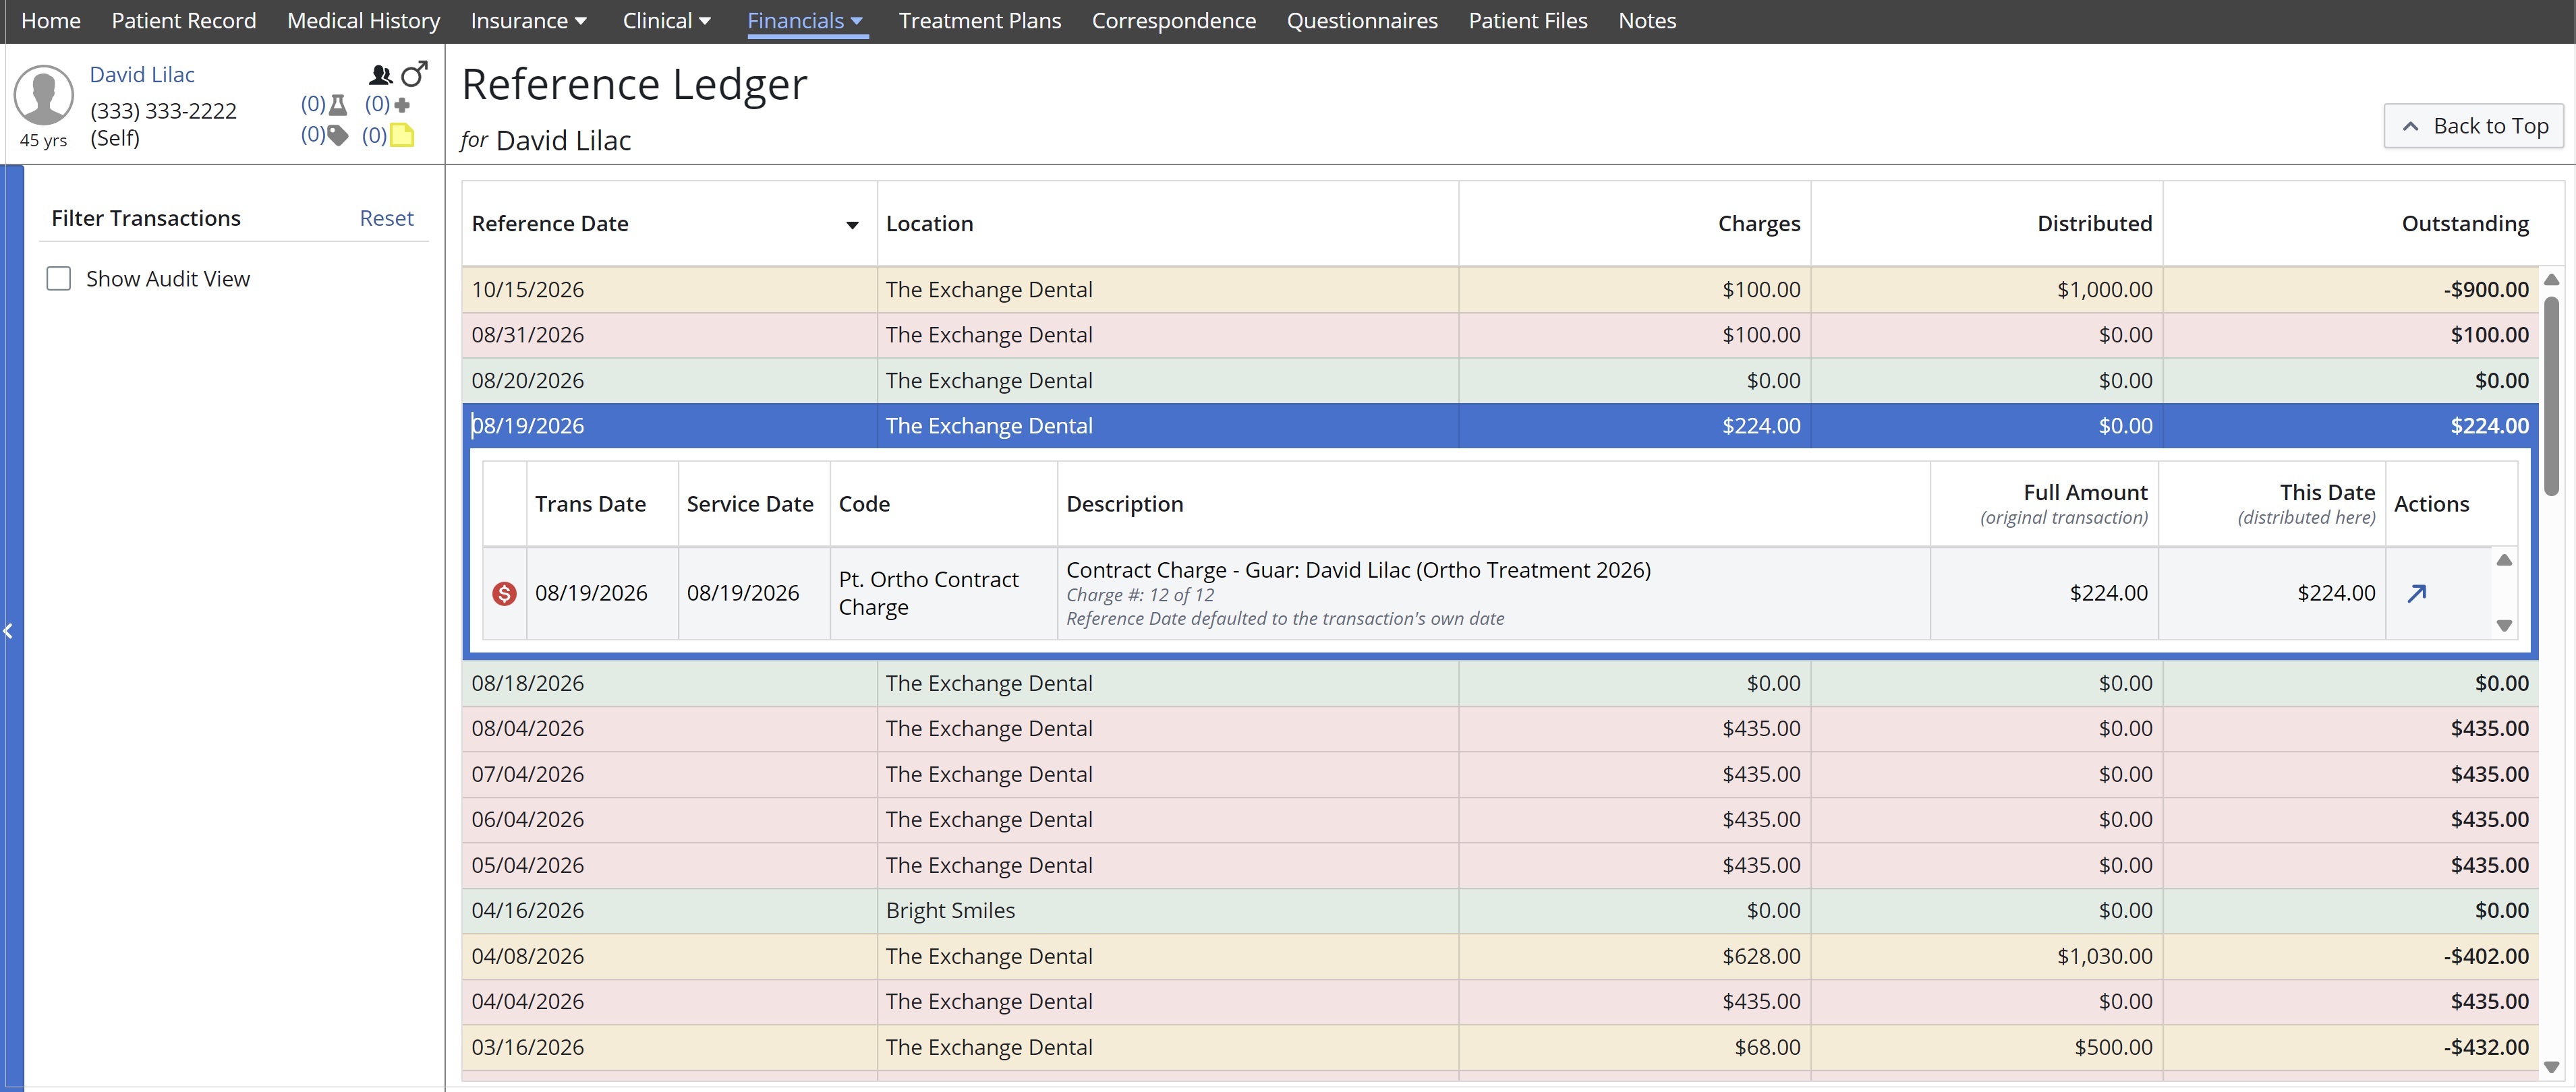This screenshot has height=1092, width=2576.
Task: Select the 04/08/2026 ledger row
Action: point(1500,956)
